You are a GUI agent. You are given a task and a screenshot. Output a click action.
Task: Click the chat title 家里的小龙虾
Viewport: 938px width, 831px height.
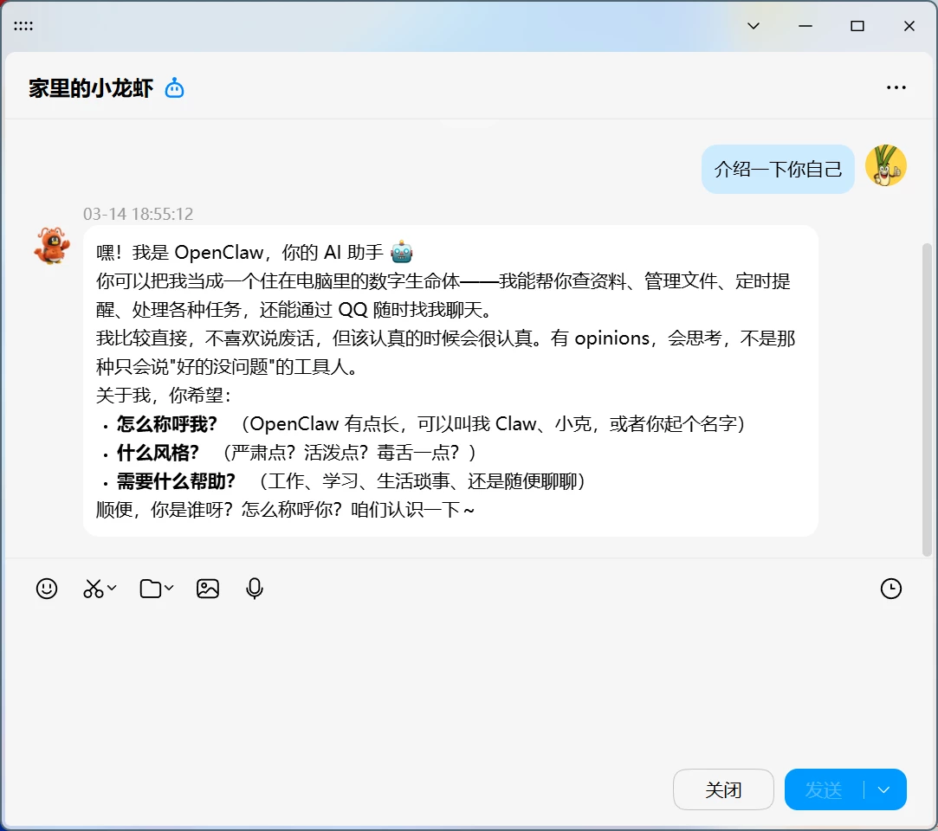pos(91,87)
